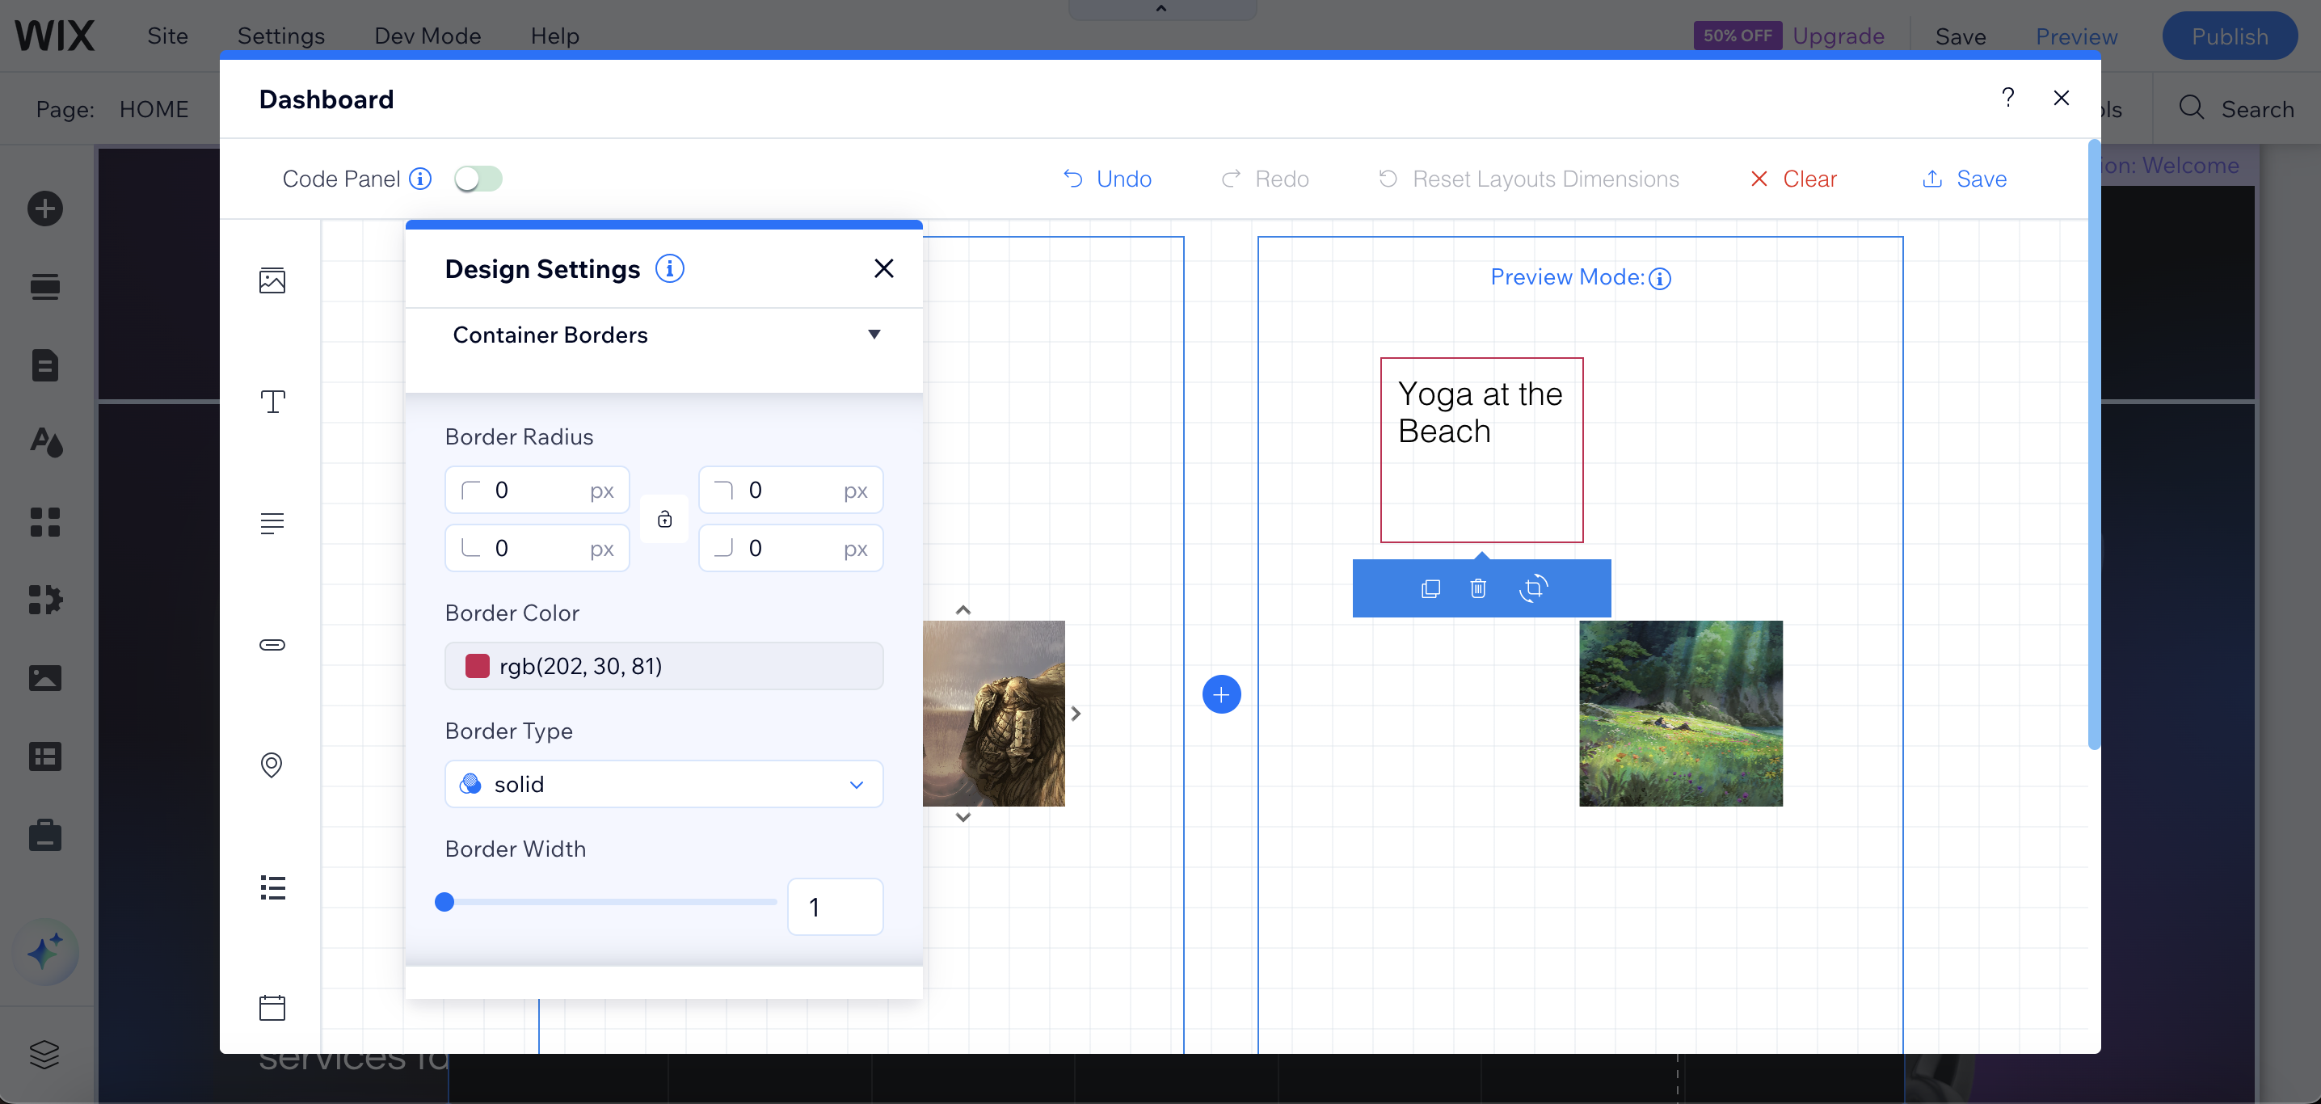This screenshot has width=2321, height=1104.
Task: Click the Border Width value field
Action: tap(836, 907)
